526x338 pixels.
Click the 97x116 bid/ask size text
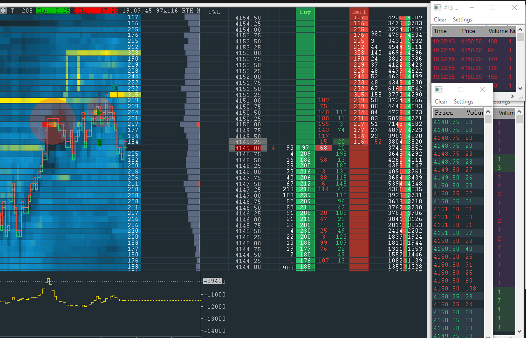click(167, 11)
